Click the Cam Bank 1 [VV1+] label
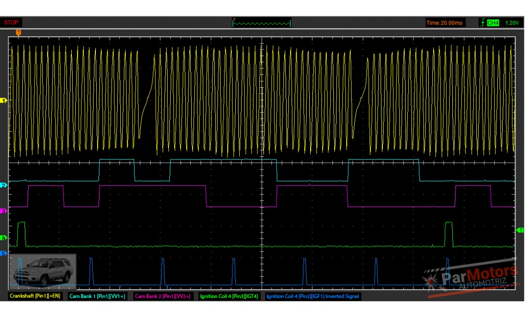 pos(98,296)
